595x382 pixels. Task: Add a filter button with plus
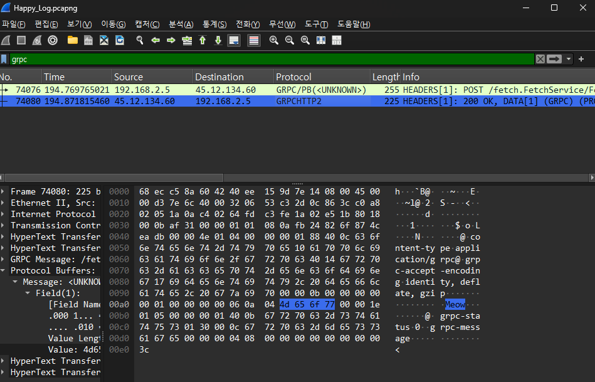581,59
